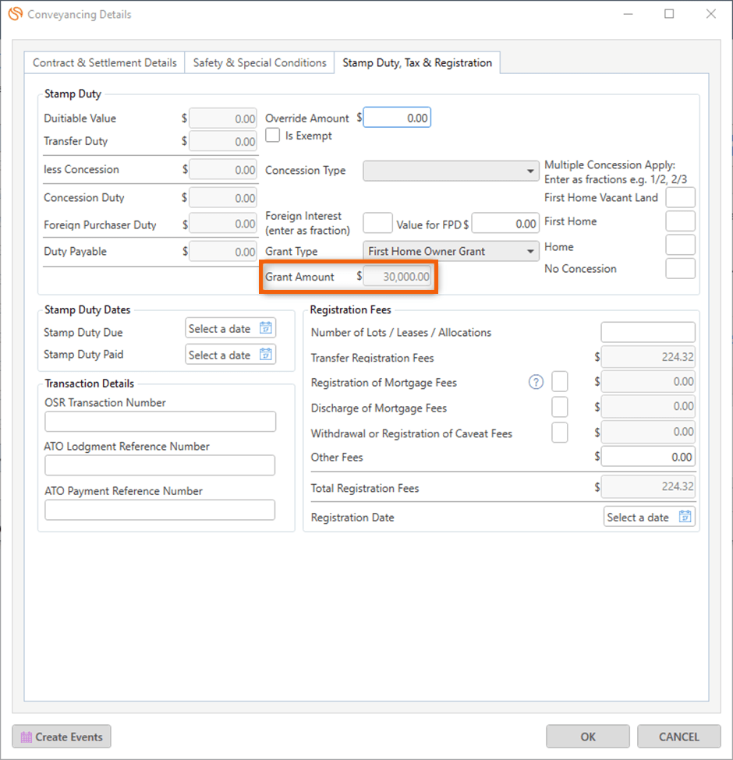Click help icon beside Registration of Mortgage Fees
This screenshot has height=760, width=733.
[x=536, y=382]
